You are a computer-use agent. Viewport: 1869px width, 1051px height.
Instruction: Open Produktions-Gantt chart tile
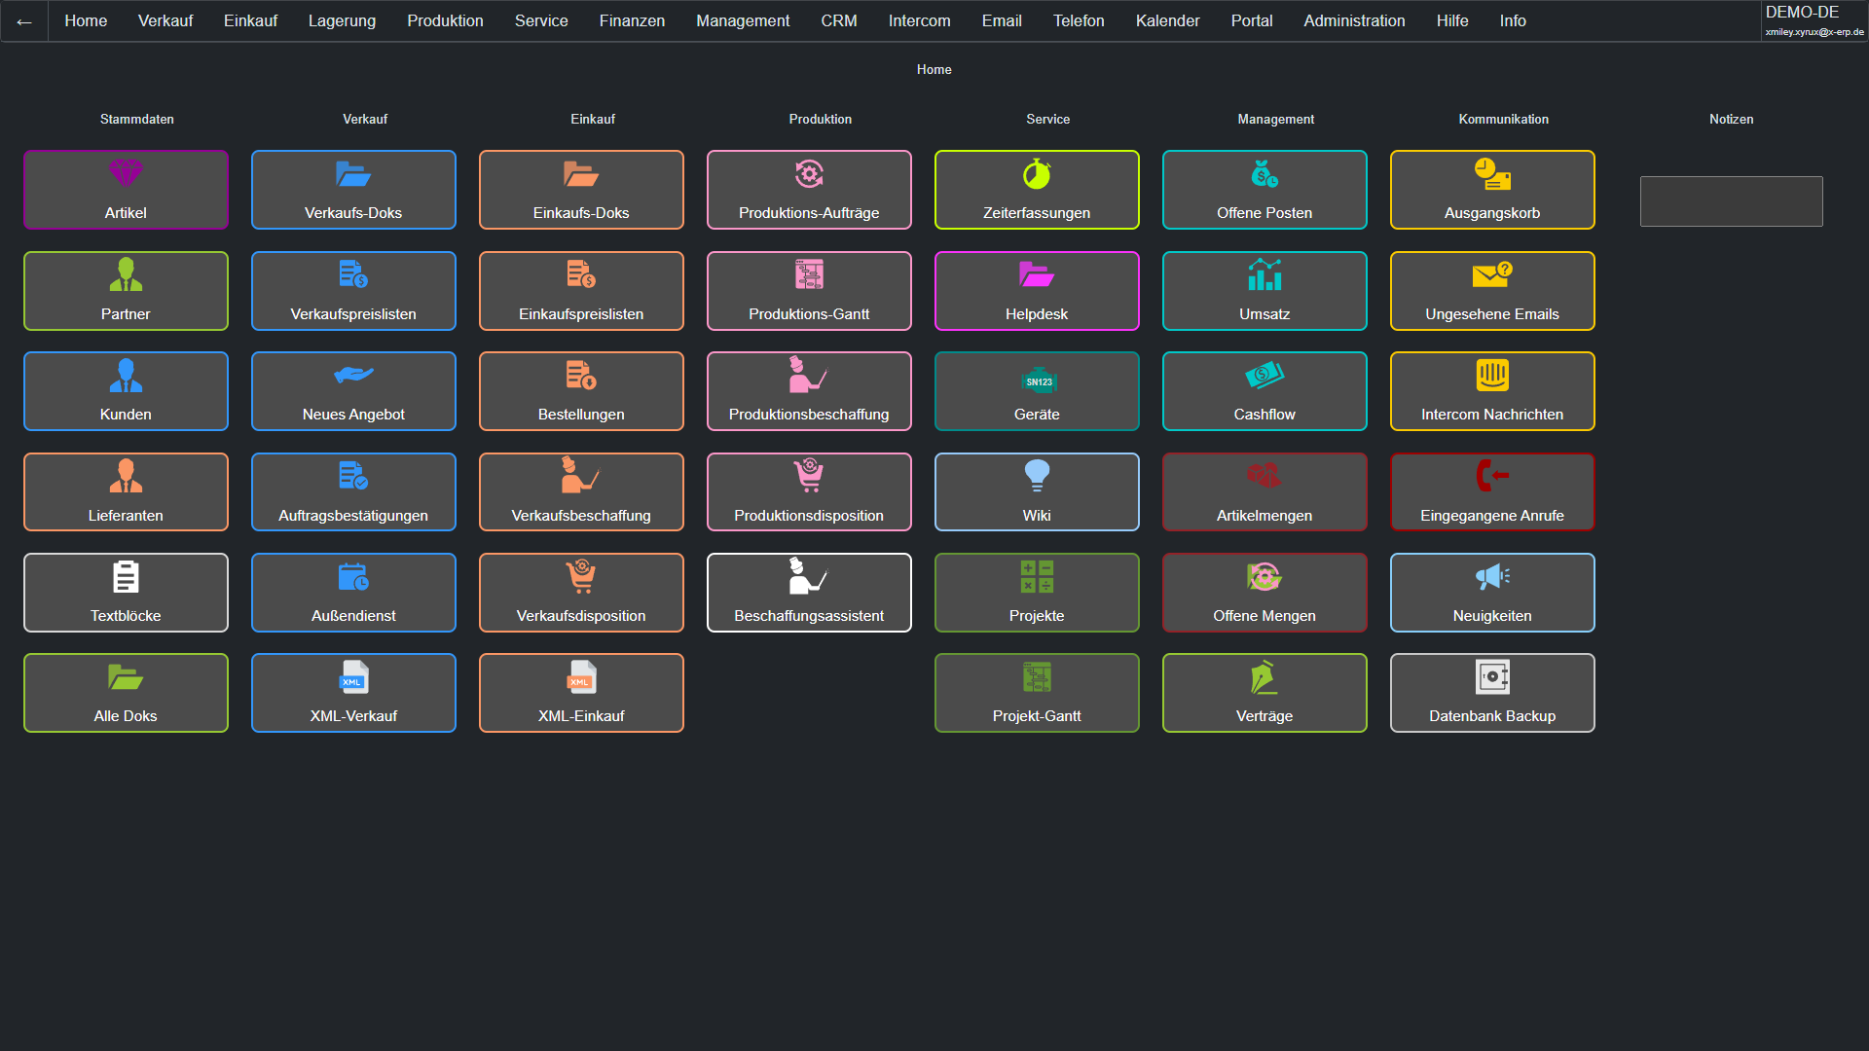click(x=809, y=291)
